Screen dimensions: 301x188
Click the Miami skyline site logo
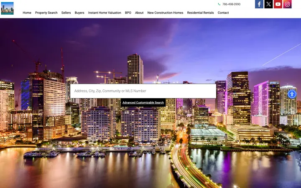pyautogui.click(x=7, y=8)
